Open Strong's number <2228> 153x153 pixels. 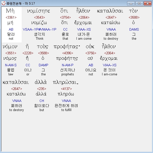point(28,53)
